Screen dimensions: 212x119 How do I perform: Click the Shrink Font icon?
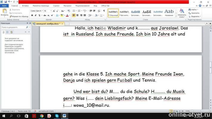[57, 11]
